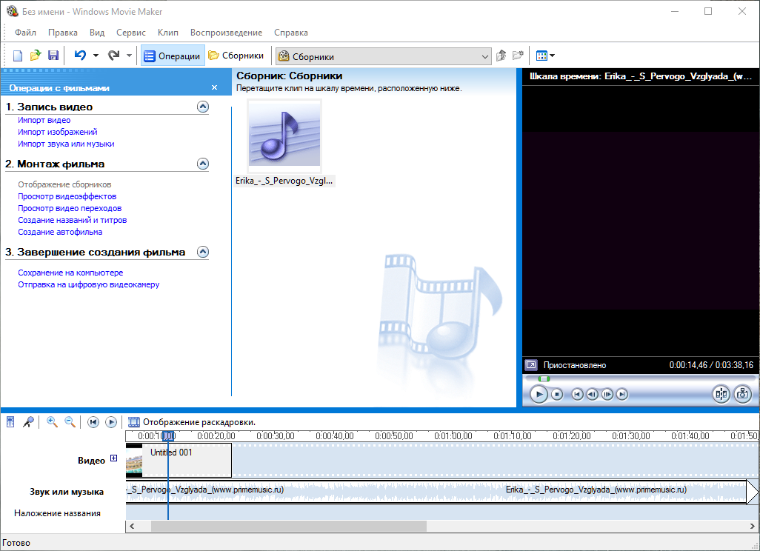Stop playback in preview monitor
The width and height of the screenshot is (760, 551).
click(557, 395)
